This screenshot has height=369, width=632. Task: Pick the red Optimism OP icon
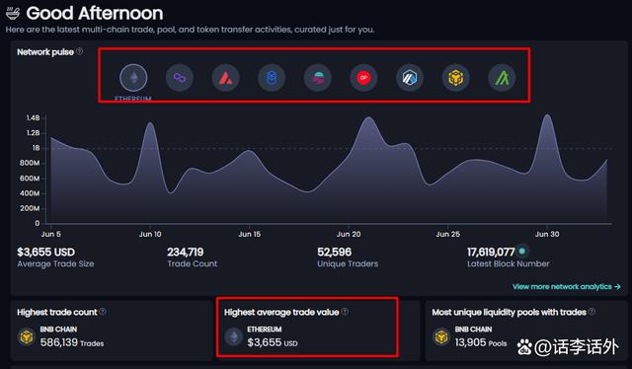tap(363, 78)
